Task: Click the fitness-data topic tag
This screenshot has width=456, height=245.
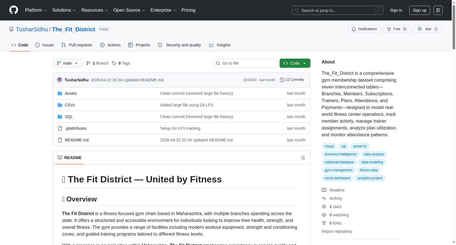Action: coord(369,170)
